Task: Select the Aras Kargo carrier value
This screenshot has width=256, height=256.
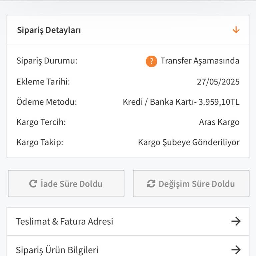Action: [x=219, y=122]
